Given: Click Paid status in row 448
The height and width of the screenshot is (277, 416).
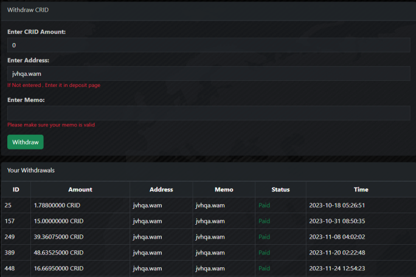Looking at the screenshot, I should click(x=264, y=268).
